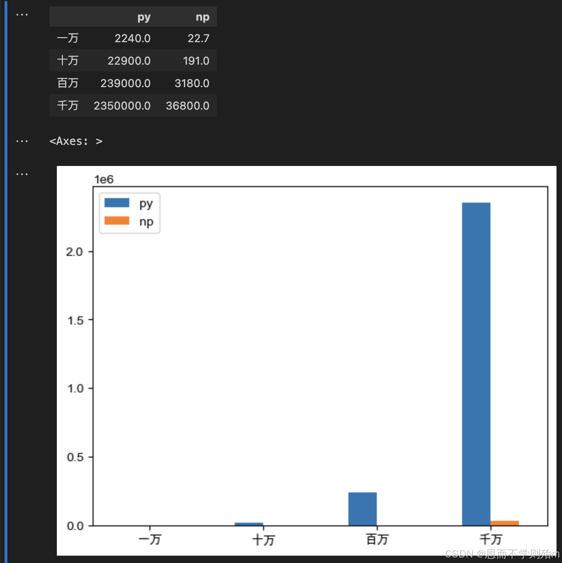Select cell value 36800.0
The image size is (562, 563).
click(188, 106)
